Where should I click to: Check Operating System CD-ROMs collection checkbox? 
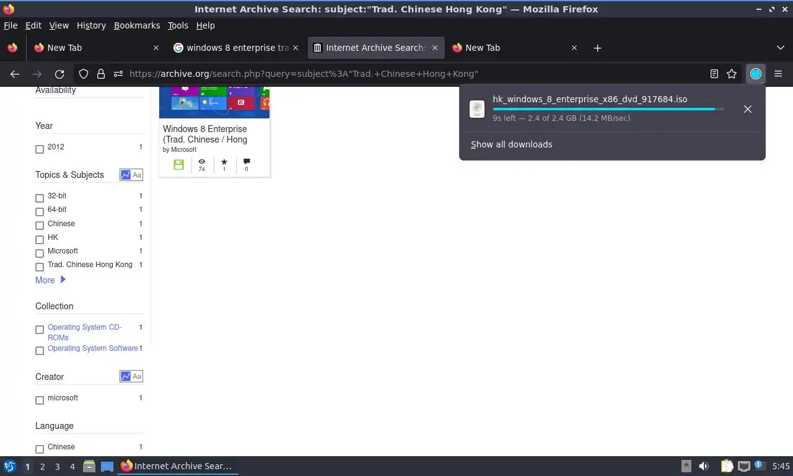(40, 330)
